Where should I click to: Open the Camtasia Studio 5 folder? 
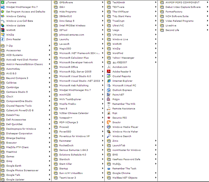coord(26,92)
